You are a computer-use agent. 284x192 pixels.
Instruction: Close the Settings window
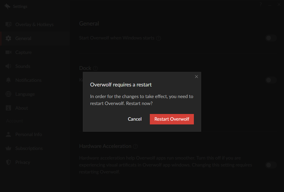click(x=279, y=5)
